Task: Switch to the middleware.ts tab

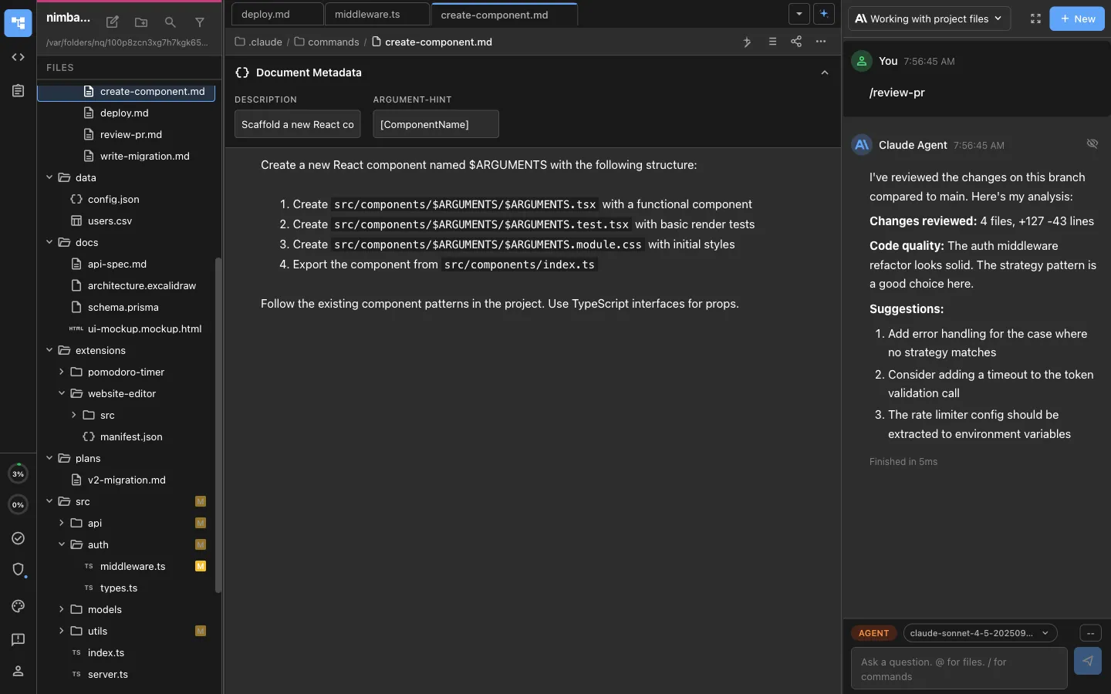Action: (368, 15)
